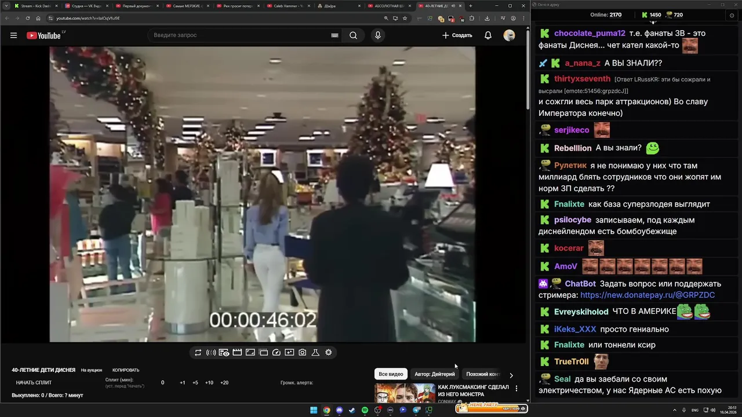Click the loop icon in video toolbar
The image size is (742, 417).
point(198,352)
